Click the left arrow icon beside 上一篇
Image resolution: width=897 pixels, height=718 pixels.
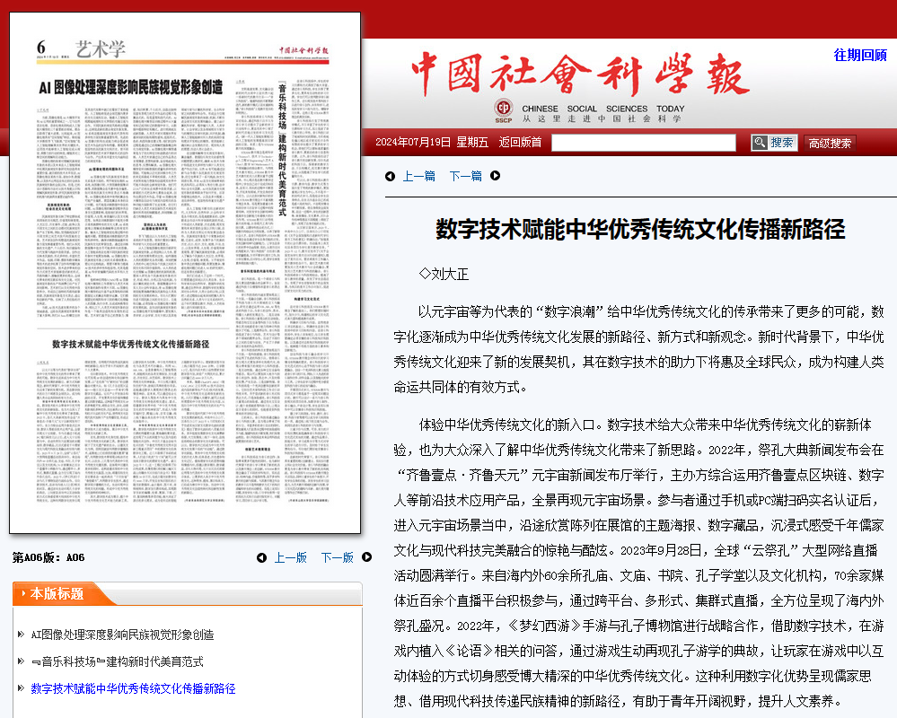(390, 176)
